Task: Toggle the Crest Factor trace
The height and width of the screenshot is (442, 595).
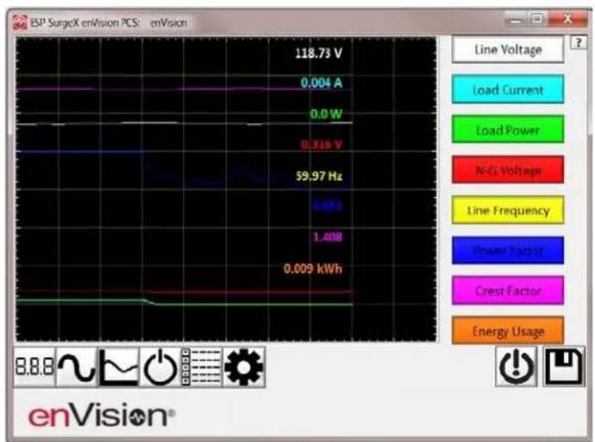Action: [507, 291]
